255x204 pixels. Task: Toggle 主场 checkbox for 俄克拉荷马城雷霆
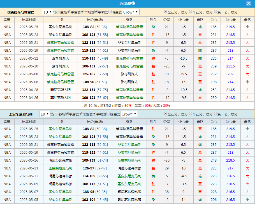click(58, 12)
